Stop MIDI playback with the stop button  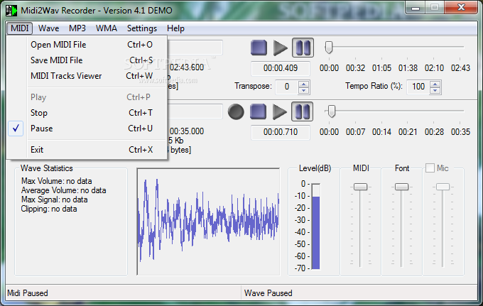[259, 48]
